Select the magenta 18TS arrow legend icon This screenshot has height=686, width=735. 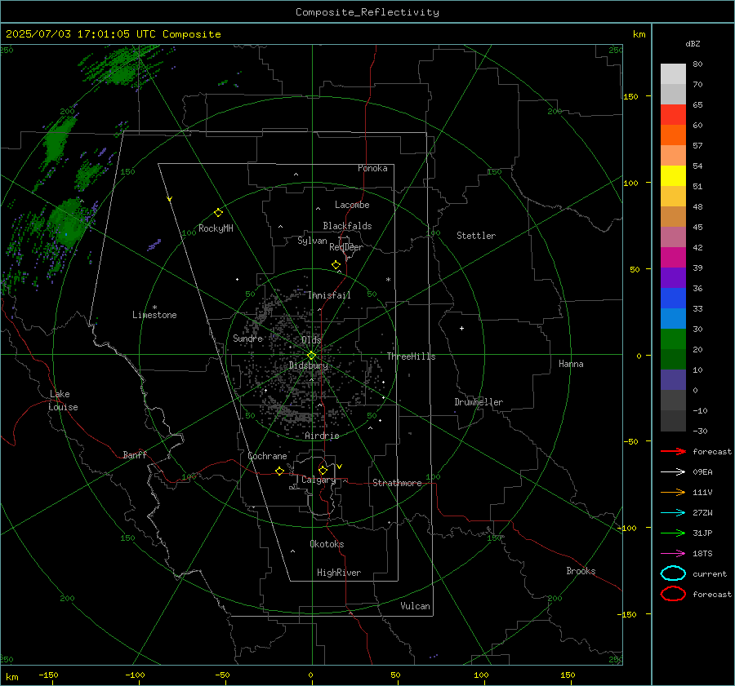tap(673, 554)
